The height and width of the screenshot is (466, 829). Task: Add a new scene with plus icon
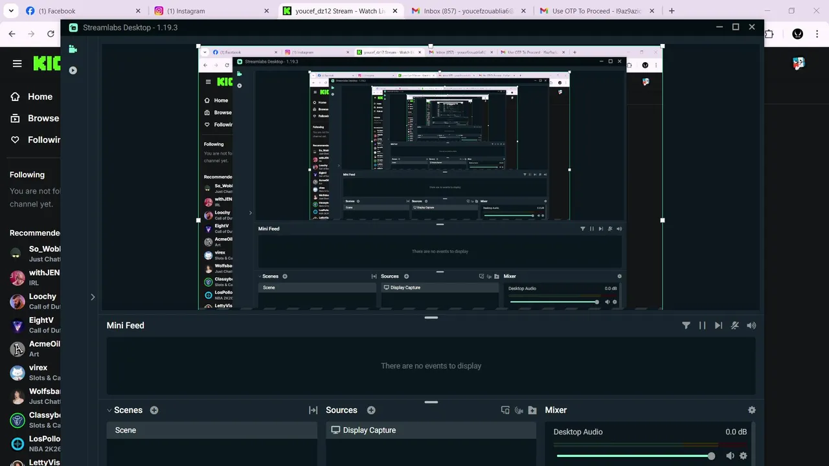tap(154, 410)
